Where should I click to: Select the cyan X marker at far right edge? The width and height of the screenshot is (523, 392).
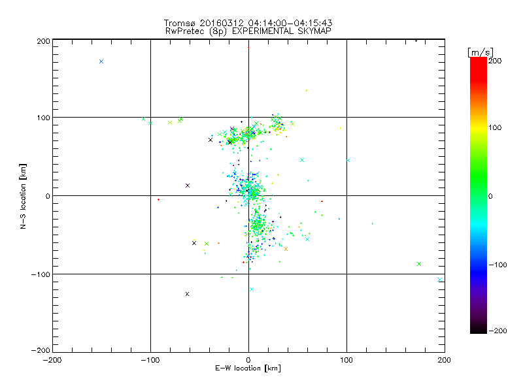440,280
